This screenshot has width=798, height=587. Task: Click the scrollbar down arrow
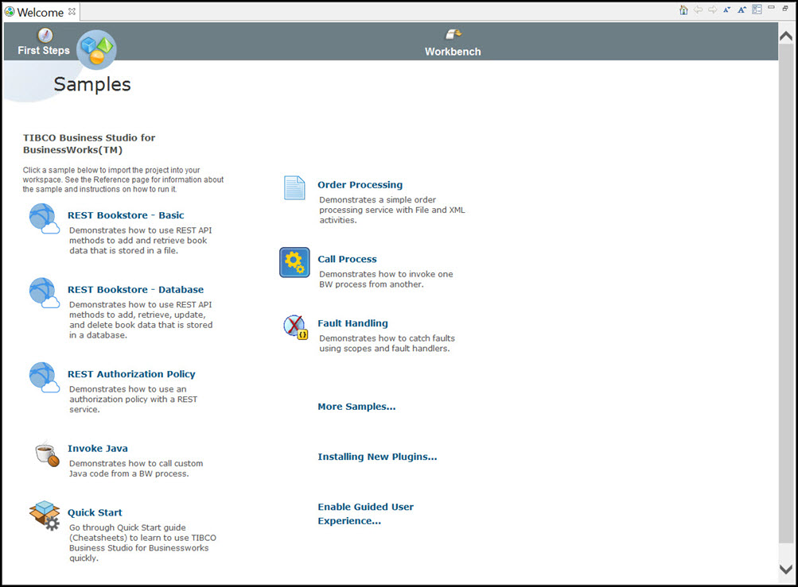(x=786, y=570)
